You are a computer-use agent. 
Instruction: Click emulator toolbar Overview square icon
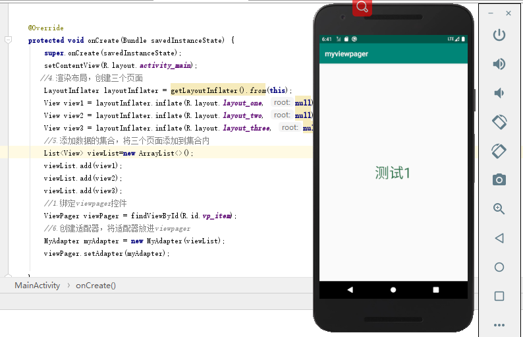point(499,296)
